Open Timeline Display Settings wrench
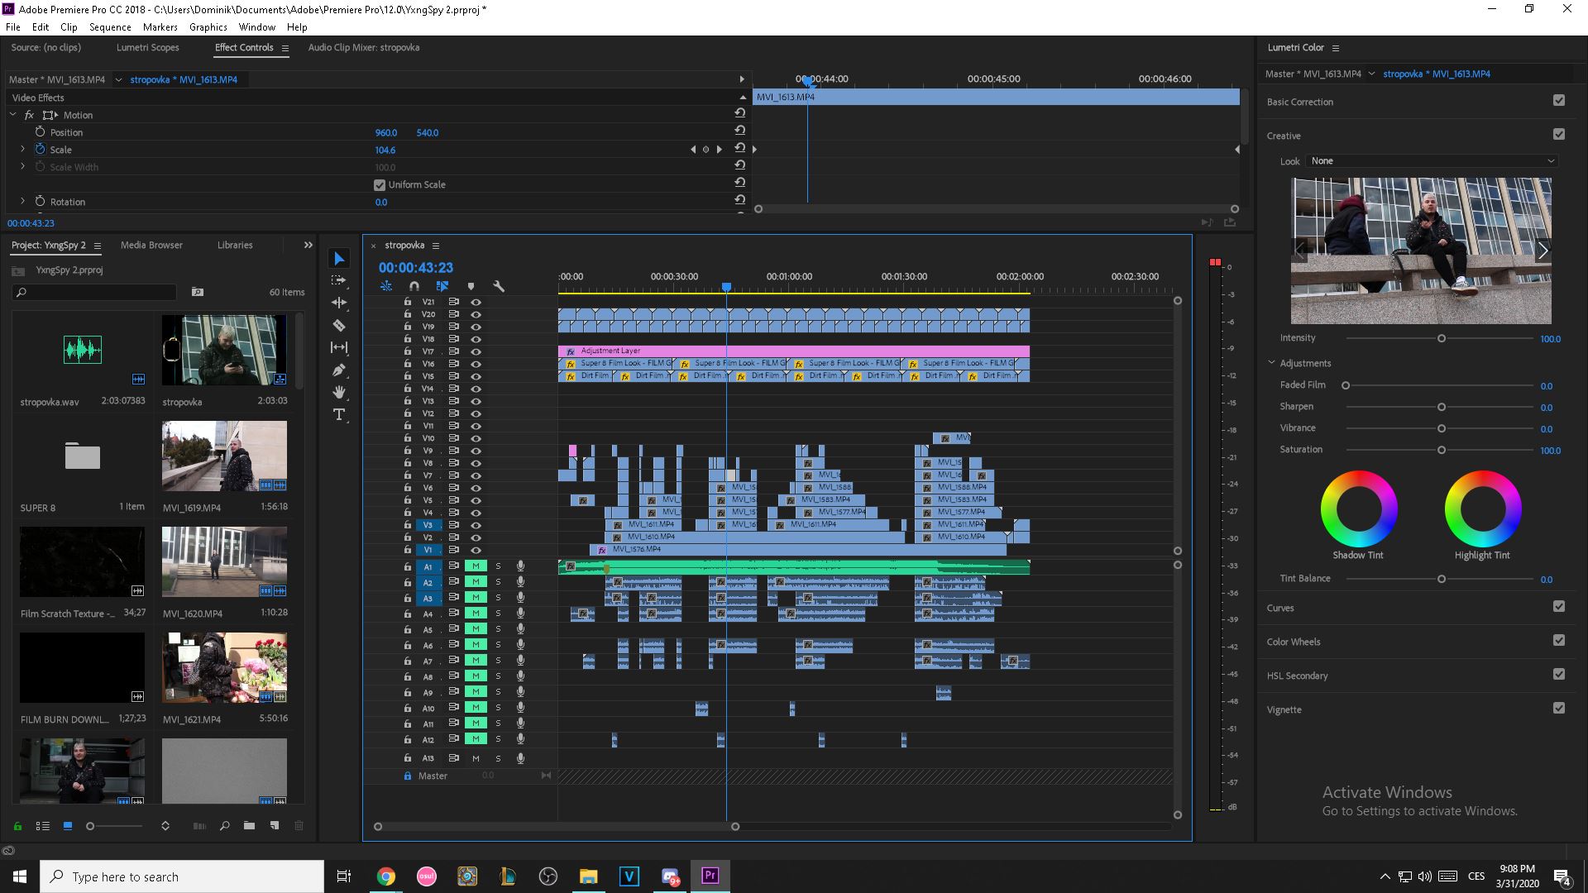The width and height of the screenshot is (1588, 893). click(x=499, y=286)
